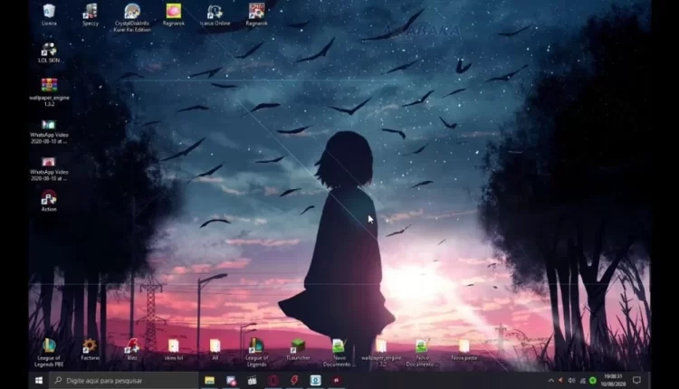The width and height of the screenshot is (679, 389).
Task: Open the volume speaker tray icon
Action: (x=571, y=381)
